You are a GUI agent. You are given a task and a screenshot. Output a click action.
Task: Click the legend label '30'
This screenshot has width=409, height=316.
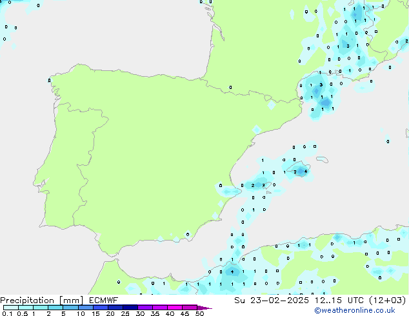(140, 313)
